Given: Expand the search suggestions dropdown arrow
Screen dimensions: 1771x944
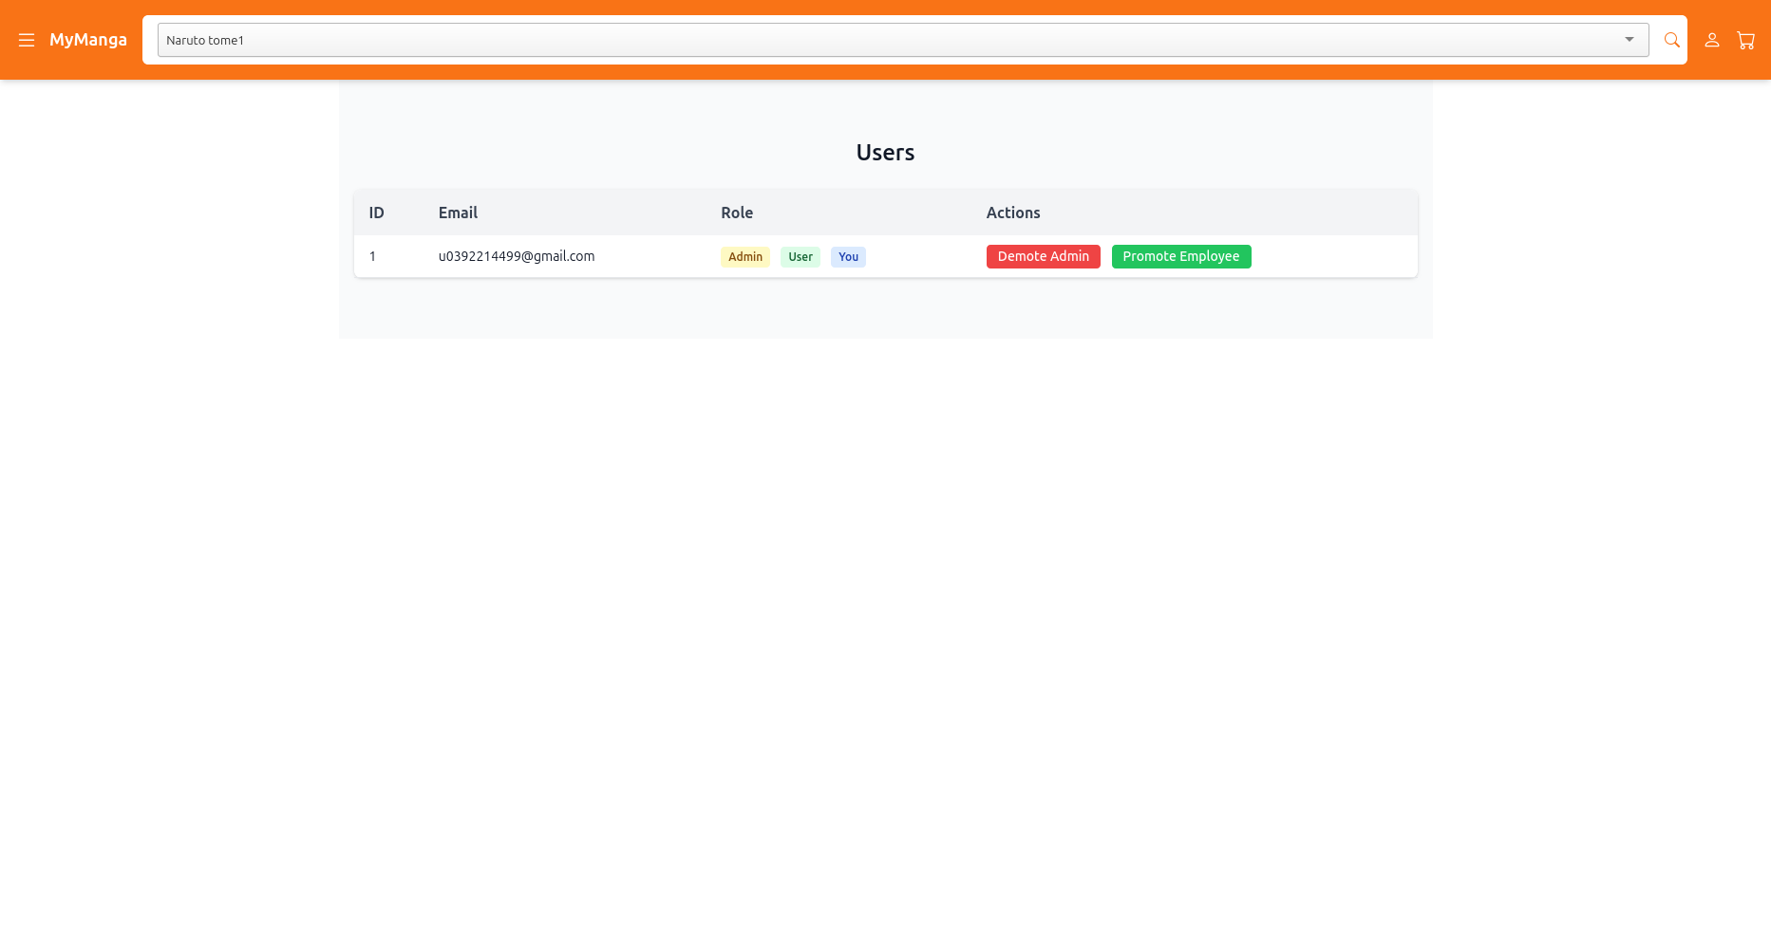Looking at the screenshot, I should [x=1629, y=40].
